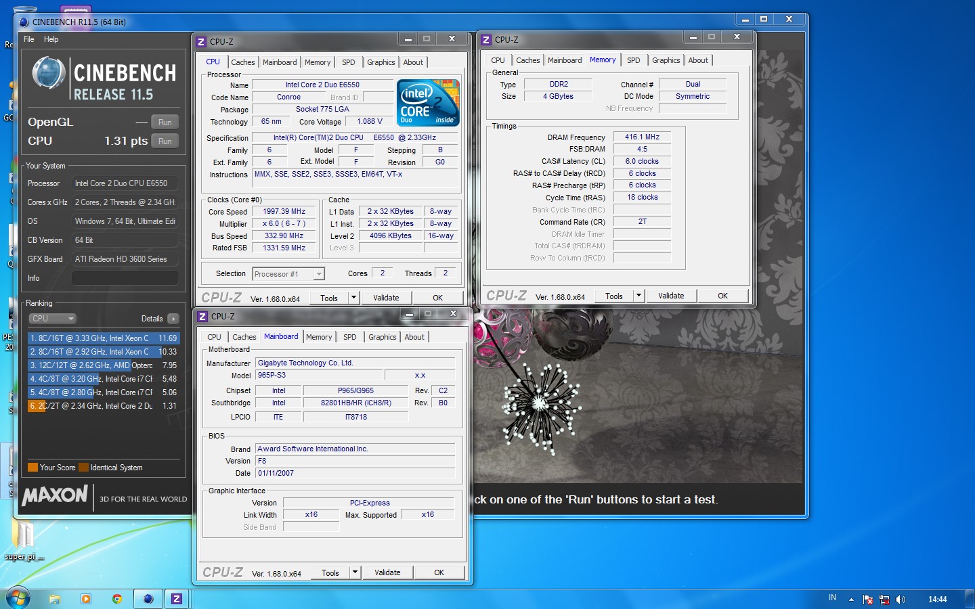Click the Details arrow button in Ranking

[x=173, y=319]
